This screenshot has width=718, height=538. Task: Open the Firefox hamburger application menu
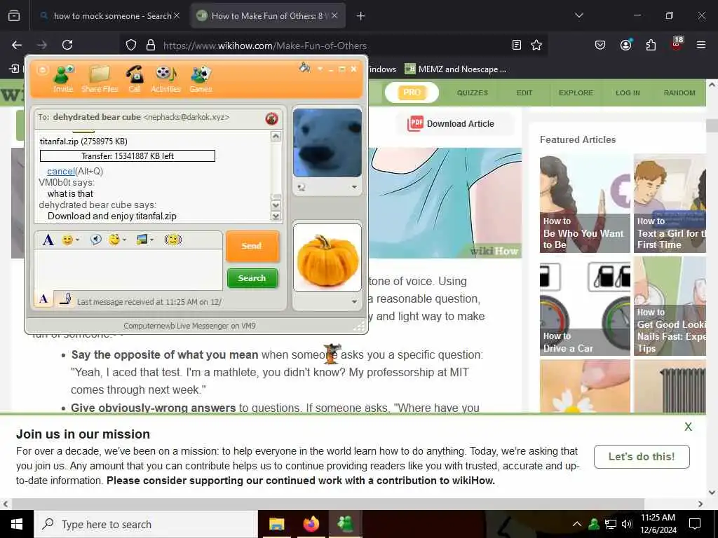click(x=701, y=45)
